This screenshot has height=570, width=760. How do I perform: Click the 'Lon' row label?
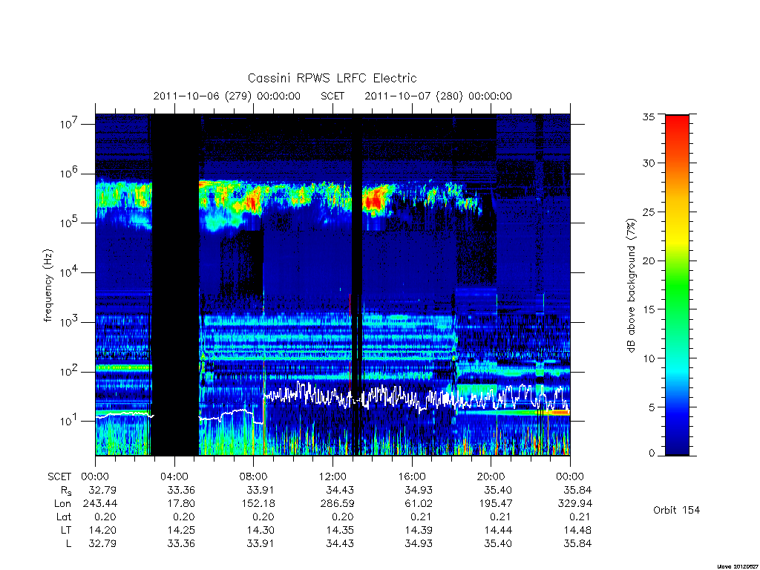point(62,504)
